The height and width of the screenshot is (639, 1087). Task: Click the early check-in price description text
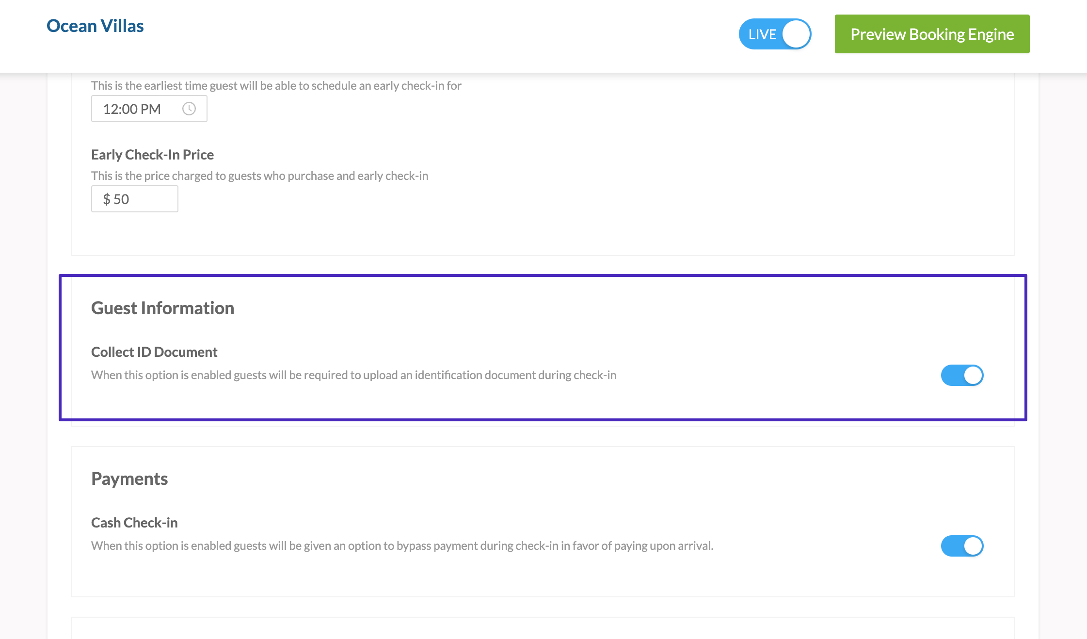pyautogui.click(x=259, y=176)
